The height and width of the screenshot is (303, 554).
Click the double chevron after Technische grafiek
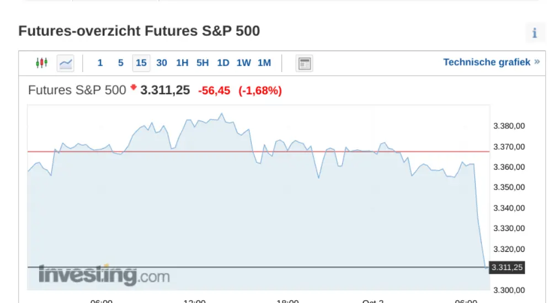537,62
